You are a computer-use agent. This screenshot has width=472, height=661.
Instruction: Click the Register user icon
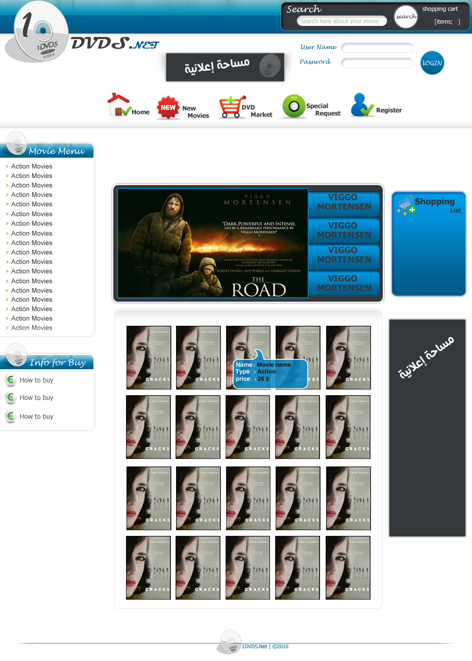(362, 105)
